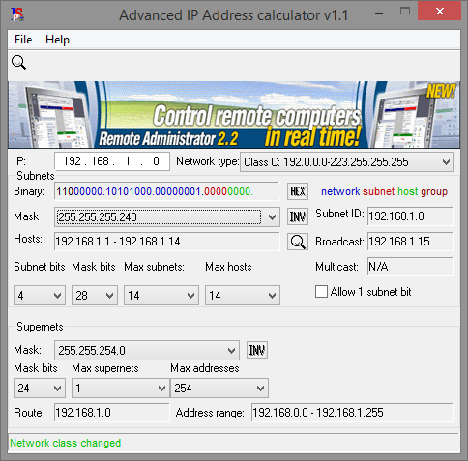468x461 pixels.
Task: Click the 'host' legend word in green
Action: 407,191
